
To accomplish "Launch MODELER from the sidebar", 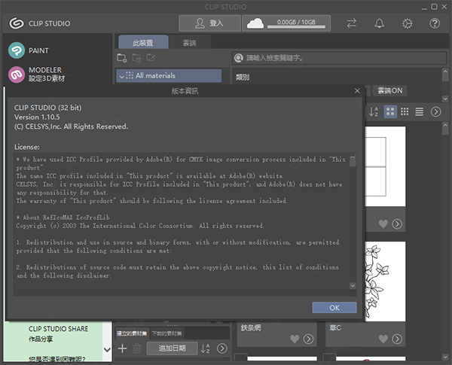I will [44, 74].
